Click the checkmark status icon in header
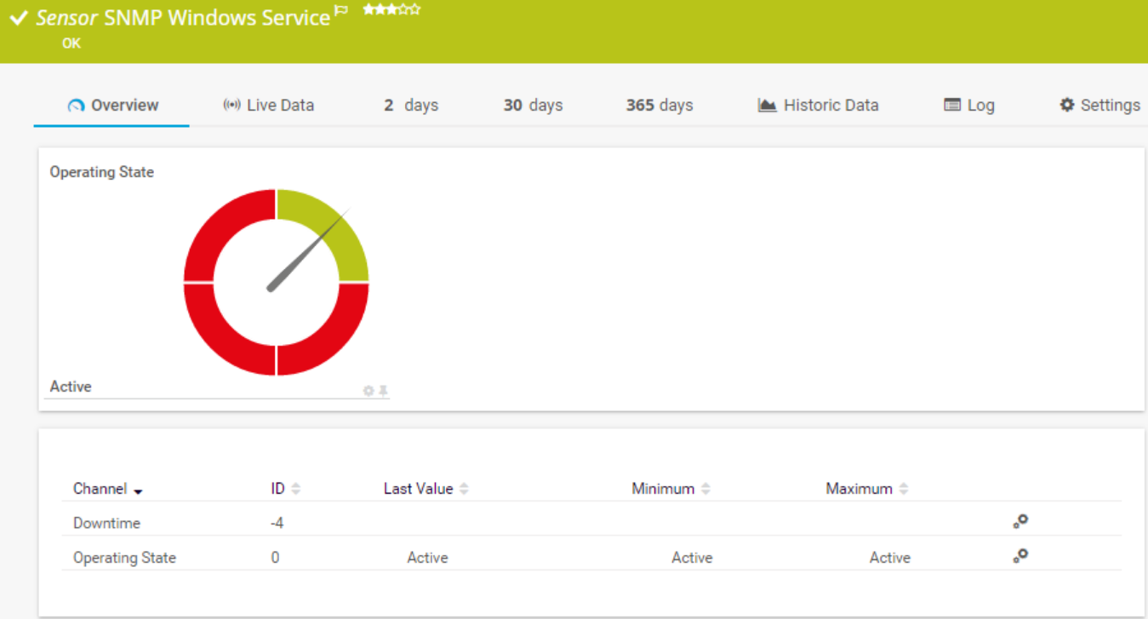The image size is (1148, 619). (19, 18)
